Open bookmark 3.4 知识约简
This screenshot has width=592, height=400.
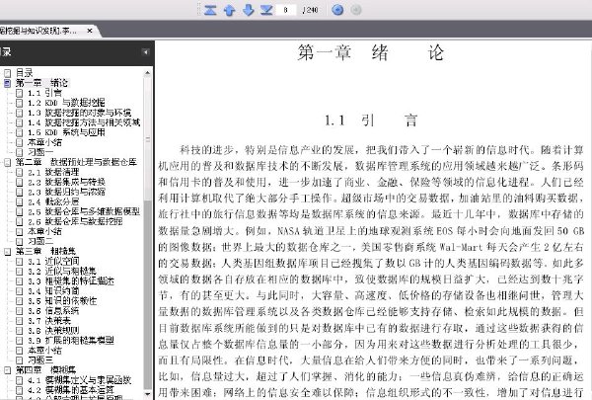pos(53,290)
